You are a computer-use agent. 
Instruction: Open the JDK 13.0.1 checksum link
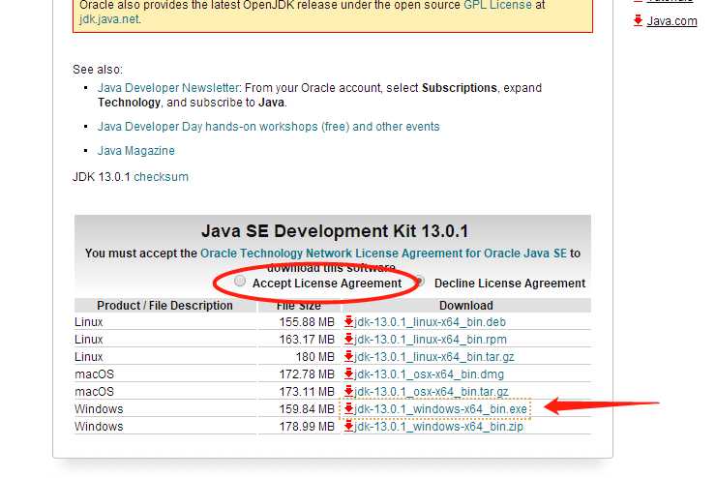point(161,177)
